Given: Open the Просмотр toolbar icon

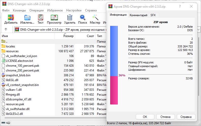Looking at the screenshot, I should (54, 17).
